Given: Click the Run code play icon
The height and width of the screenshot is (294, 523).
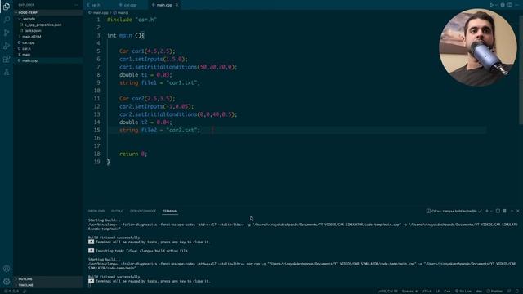Looking at the screenshot, I should (492, 5).
